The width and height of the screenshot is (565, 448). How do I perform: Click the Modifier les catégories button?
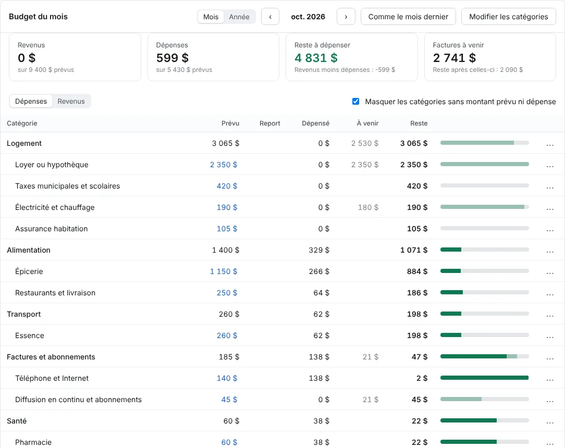(x=508, y=17)
